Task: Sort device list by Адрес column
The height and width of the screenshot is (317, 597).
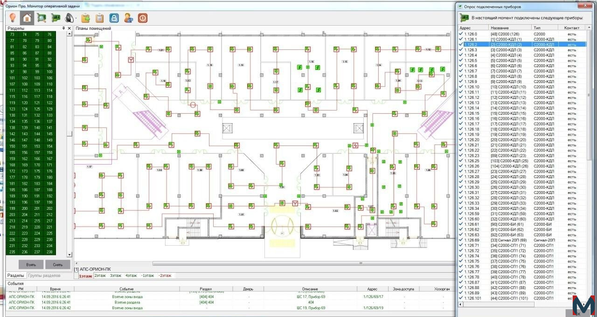Action: click(x=473, y=28)
